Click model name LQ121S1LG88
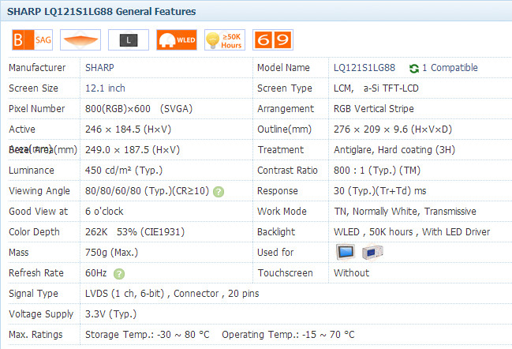512x349 pixels. click(364, 68)
